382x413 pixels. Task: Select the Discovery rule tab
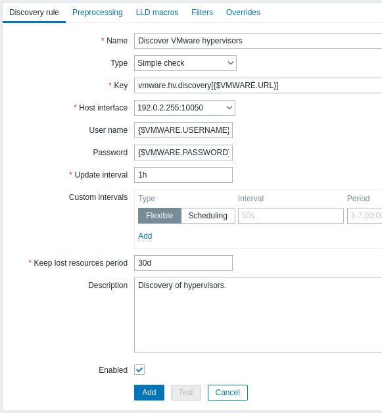click(x=34, y=12)
